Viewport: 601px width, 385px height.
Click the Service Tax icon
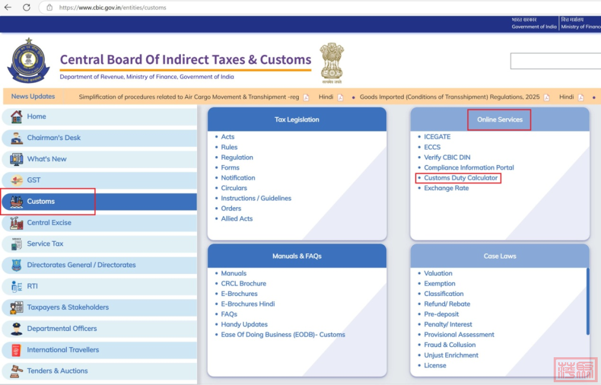tap(17, 244)
